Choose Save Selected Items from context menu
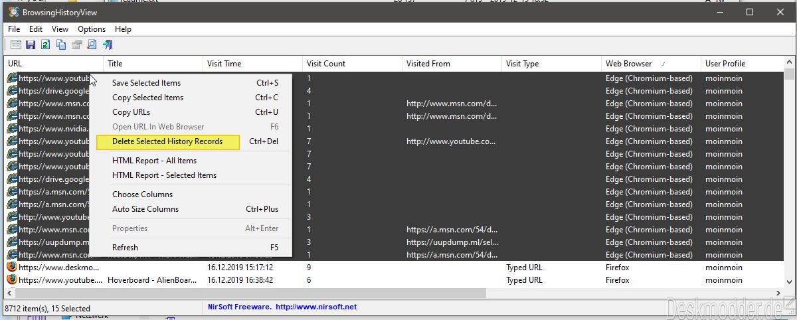This screenshot has width=797, height=320. tap(191, 83)
